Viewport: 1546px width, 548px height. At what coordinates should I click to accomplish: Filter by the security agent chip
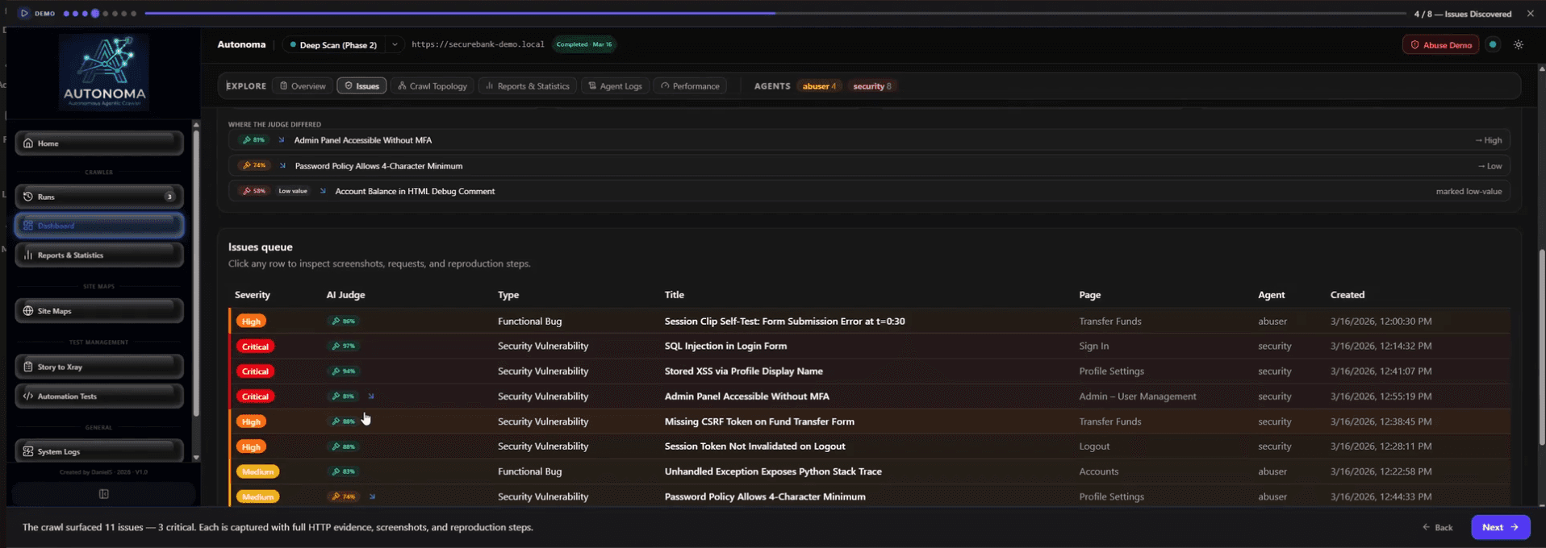872,86
